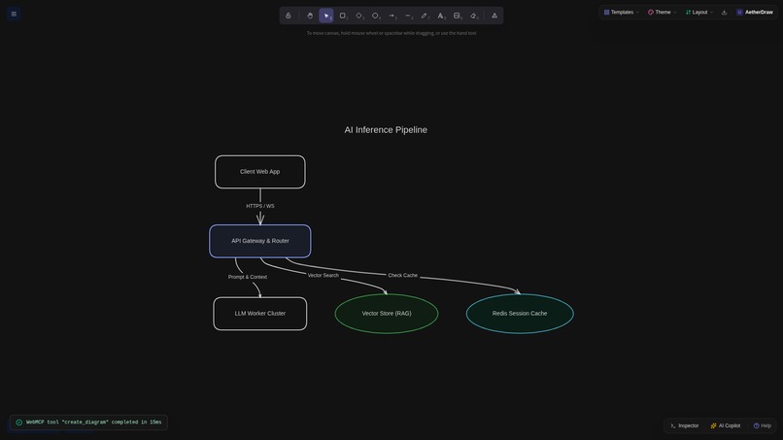Click the Prompt & Context arrow label
The height and width of the screenshot is (440, 783).
(x=247, y=277)
